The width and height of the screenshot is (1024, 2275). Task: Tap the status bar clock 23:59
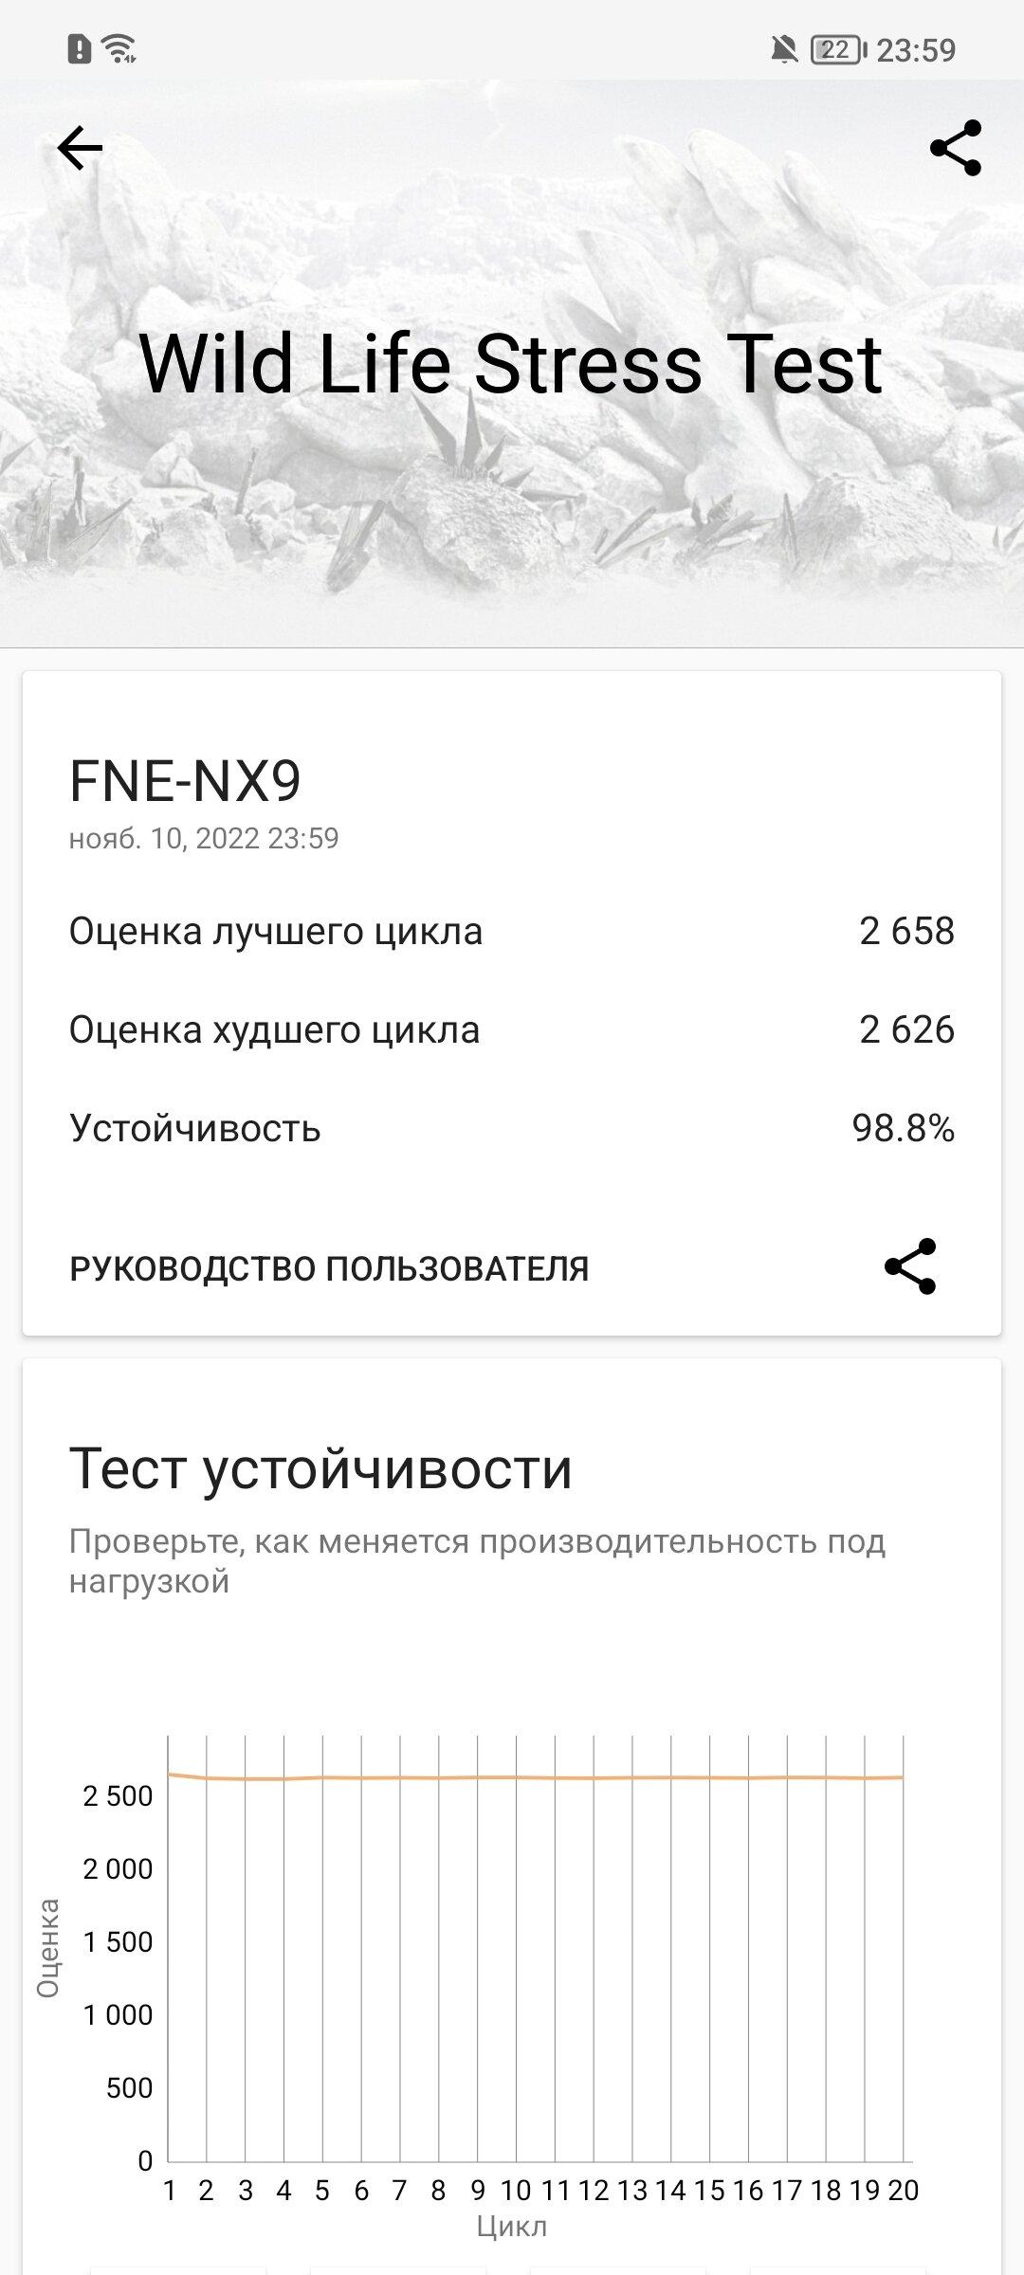click(915, 49)
